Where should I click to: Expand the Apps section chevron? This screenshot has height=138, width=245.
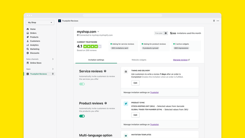(53, 69)
